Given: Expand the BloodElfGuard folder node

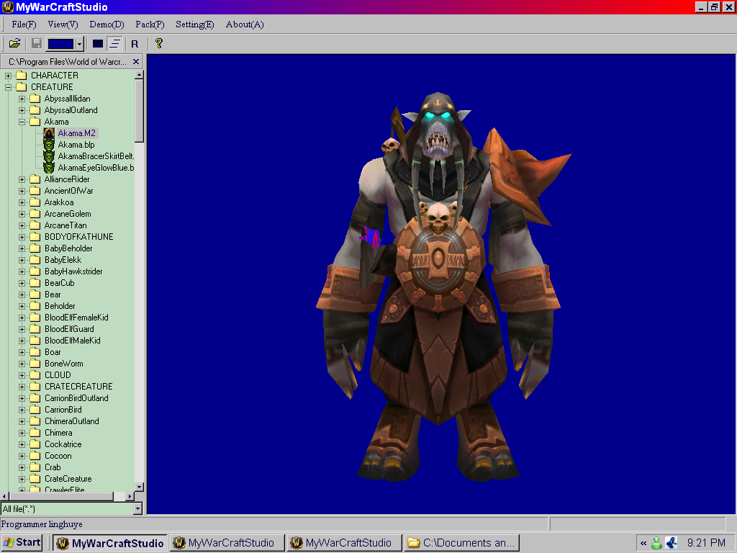Looking at the screenshot, I should click(22, 329).
